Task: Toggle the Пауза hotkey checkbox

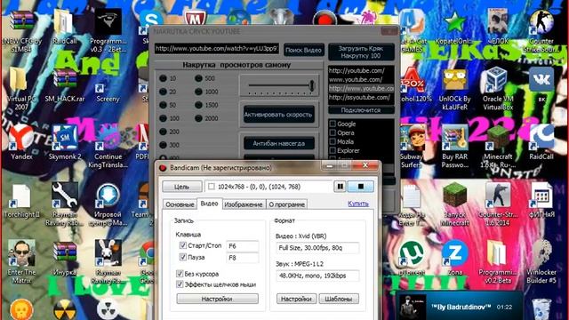Action: pyautogui.click(x=183, y=257)
